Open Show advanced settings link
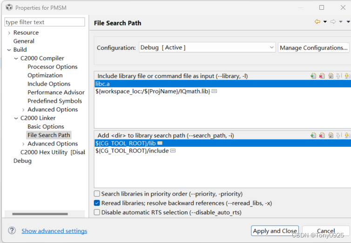The height and width of the screenshot is (243, 351). click(x=54, y=231)
